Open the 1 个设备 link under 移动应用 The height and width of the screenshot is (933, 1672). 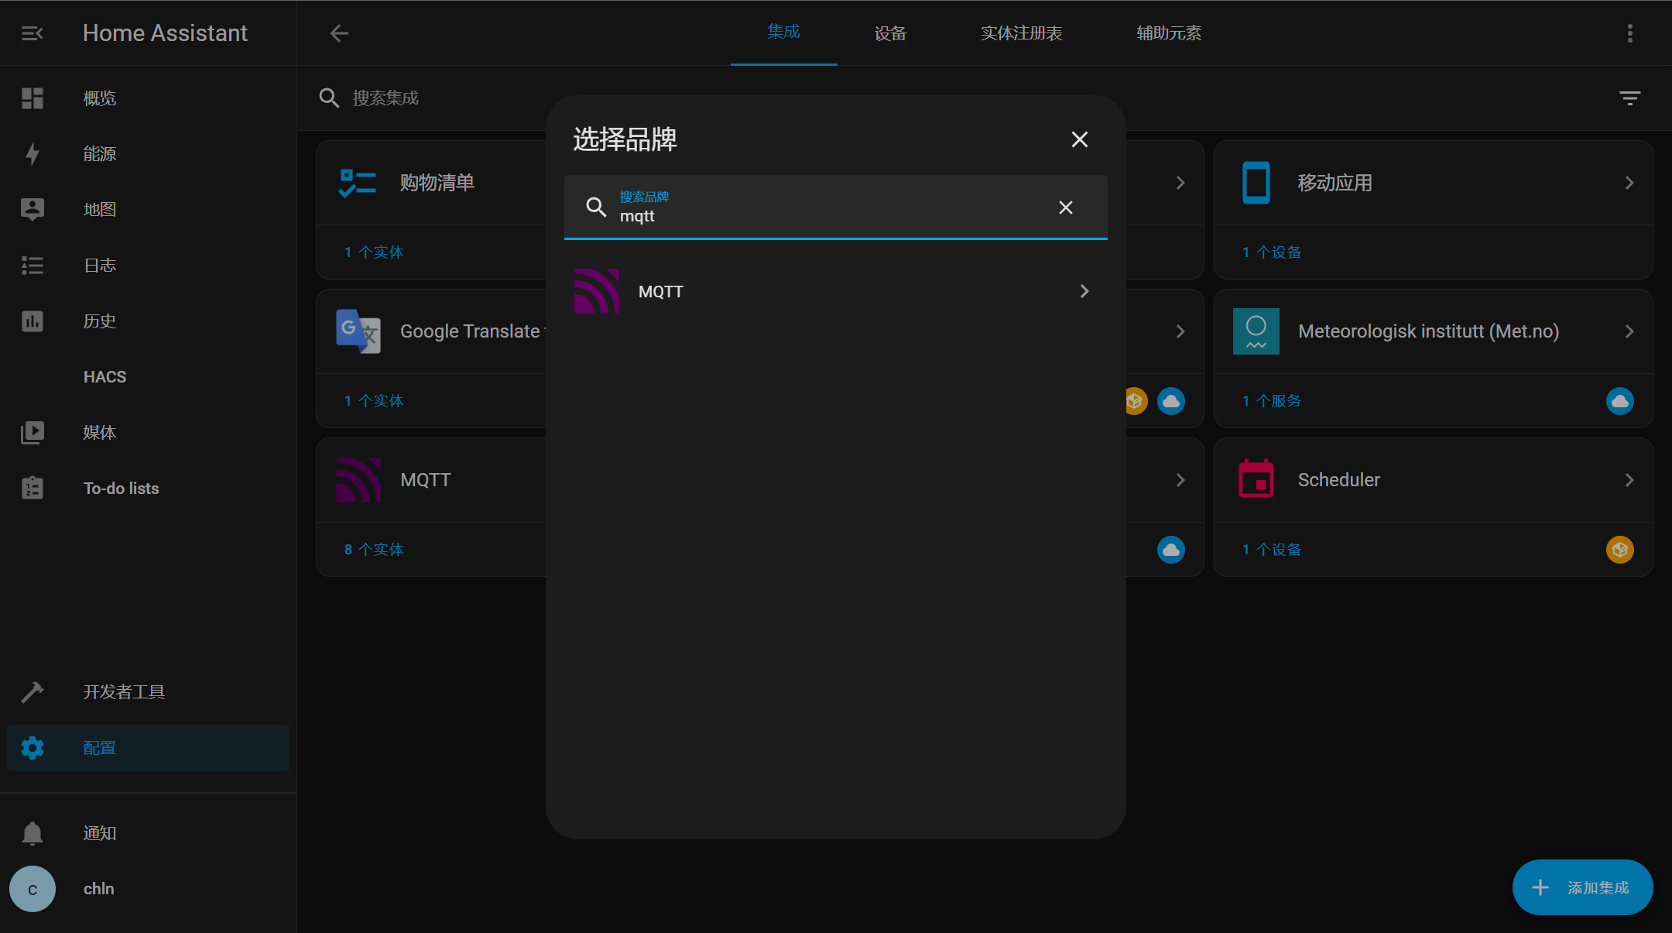[1272, 252]
